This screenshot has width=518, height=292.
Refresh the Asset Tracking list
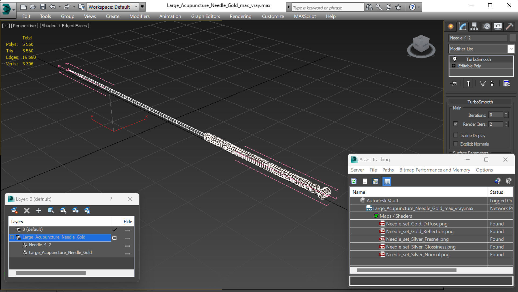(354, 181)
